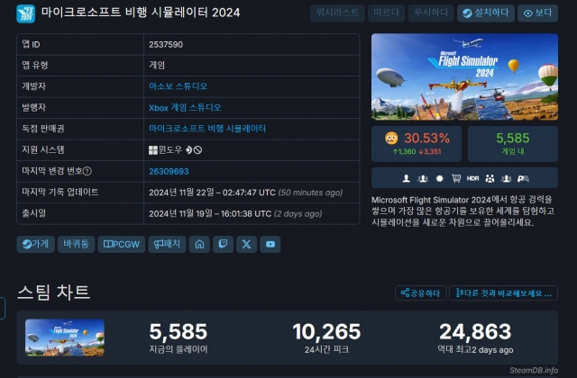Click the help icon beside 마지막 변경 번호

tap(87, 171)
